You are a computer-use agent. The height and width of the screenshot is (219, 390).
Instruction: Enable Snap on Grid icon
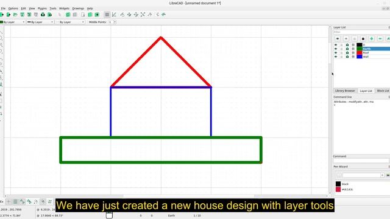click(x=15, y=201)
